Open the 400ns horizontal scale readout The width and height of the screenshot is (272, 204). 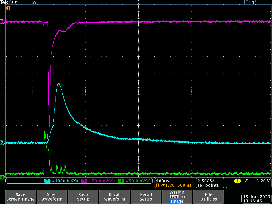coord(163,181)
